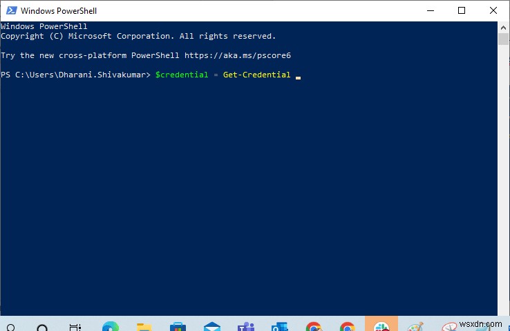Open the PowerShell window system menu icon
The width and height of the screenshot is (510, 331).
11,10
